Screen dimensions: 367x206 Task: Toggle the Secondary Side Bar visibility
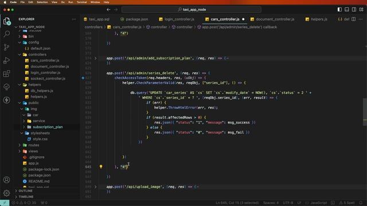354,10
